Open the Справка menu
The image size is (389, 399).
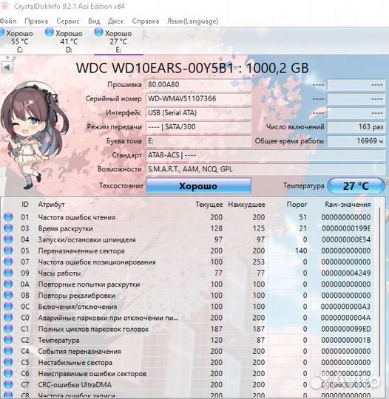[146, 21]
